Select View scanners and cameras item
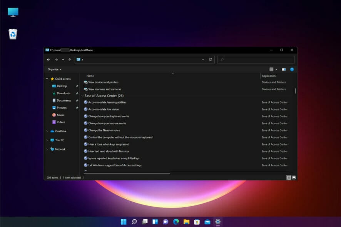The width and height of the screenshot is (341, 227). pyautogui.click(x=104, y=89)
